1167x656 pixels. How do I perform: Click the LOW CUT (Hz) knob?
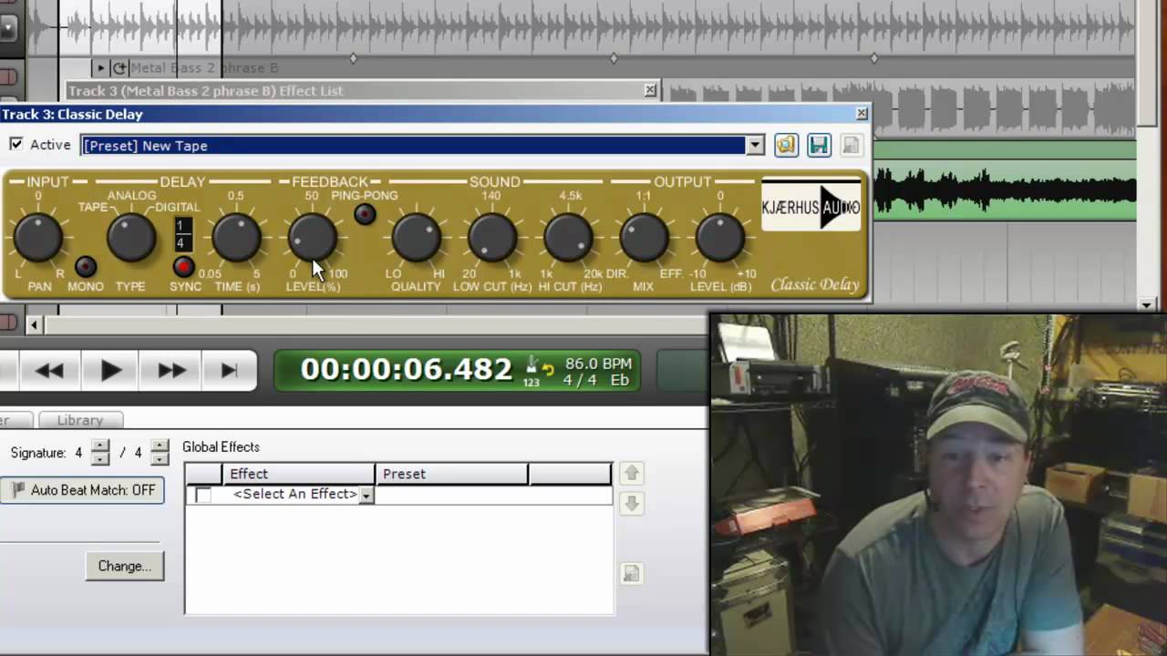point(492,238)
